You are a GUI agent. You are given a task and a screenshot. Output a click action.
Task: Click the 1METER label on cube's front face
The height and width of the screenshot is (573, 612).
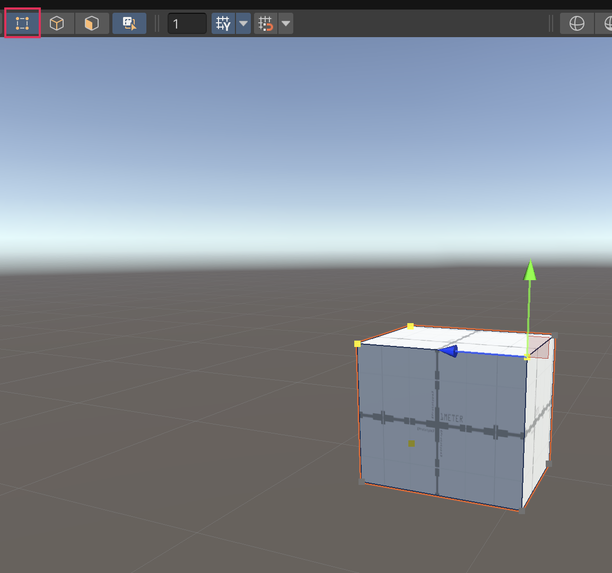452,418
